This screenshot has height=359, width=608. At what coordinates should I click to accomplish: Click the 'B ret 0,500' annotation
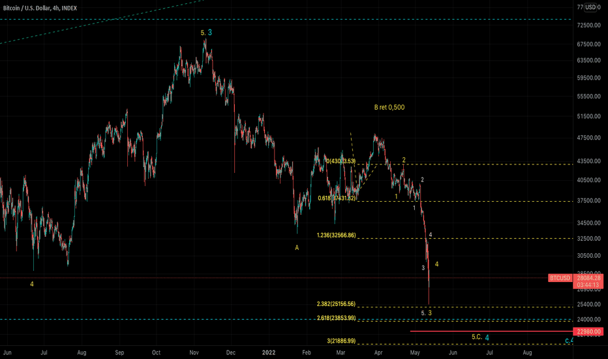pyautogui.click(x=389, y=108)
